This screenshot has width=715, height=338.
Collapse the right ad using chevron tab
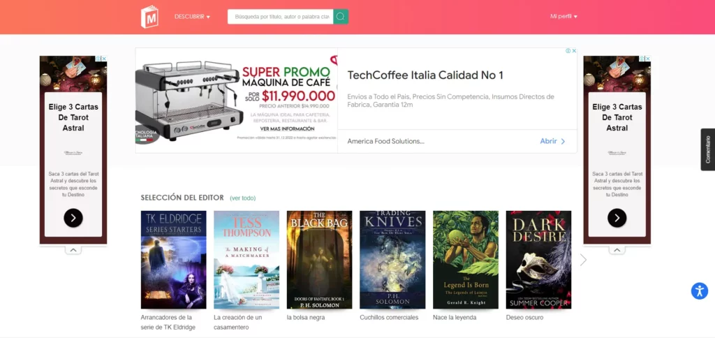pyautogui.click(x=617, y=250)
